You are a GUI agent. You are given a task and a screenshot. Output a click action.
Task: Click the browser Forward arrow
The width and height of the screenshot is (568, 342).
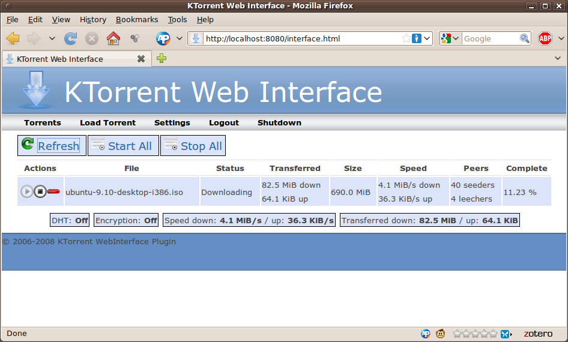[x=34, y=38]
